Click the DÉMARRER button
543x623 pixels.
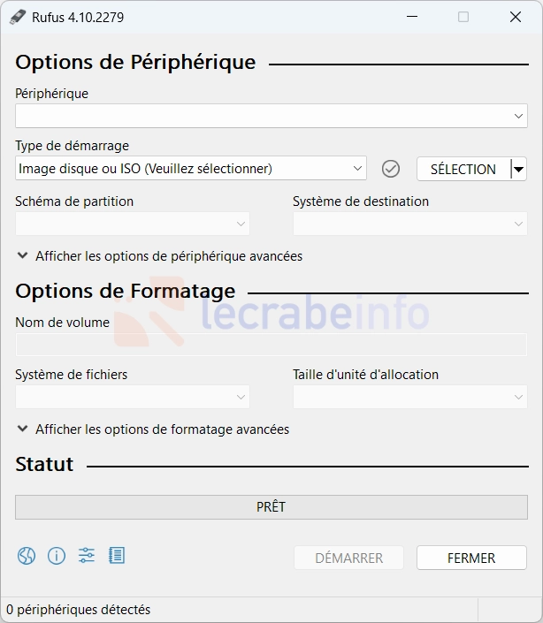[x=348, y=558]
